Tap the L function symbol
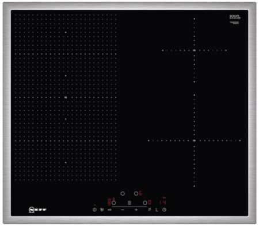This screenshot has width=259, height=226. 157,210
